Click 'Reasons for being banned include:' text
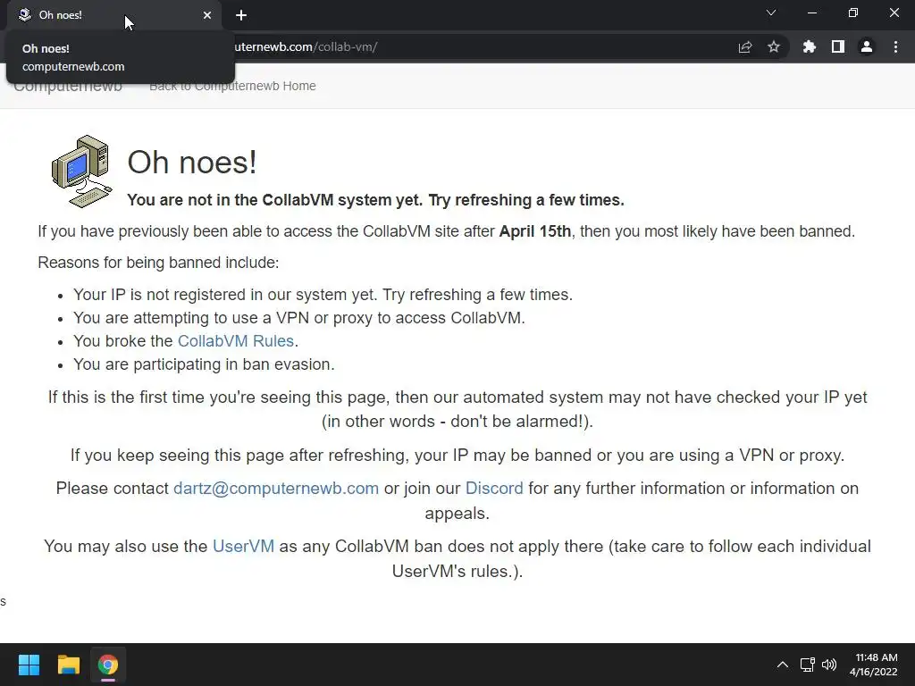 pyautogui.click(x=158, y=263)
